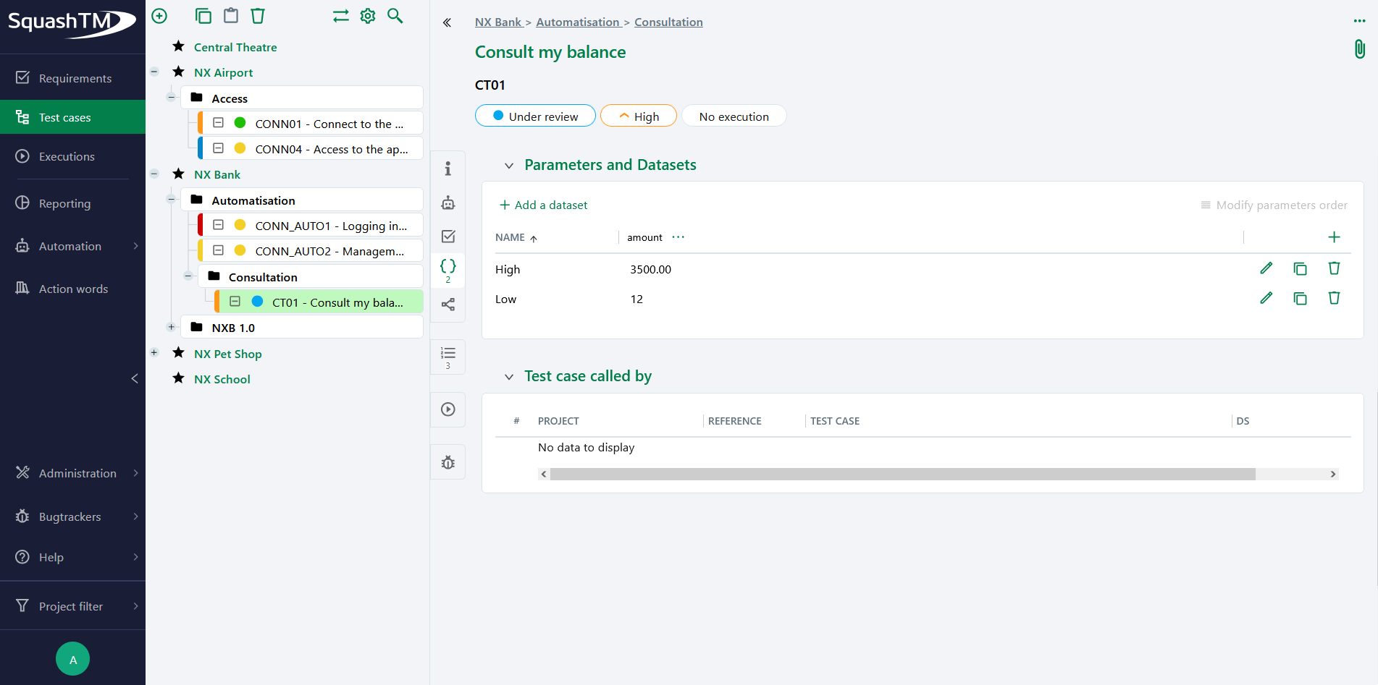Open the Automation robot anchor icon

(448, 203)
